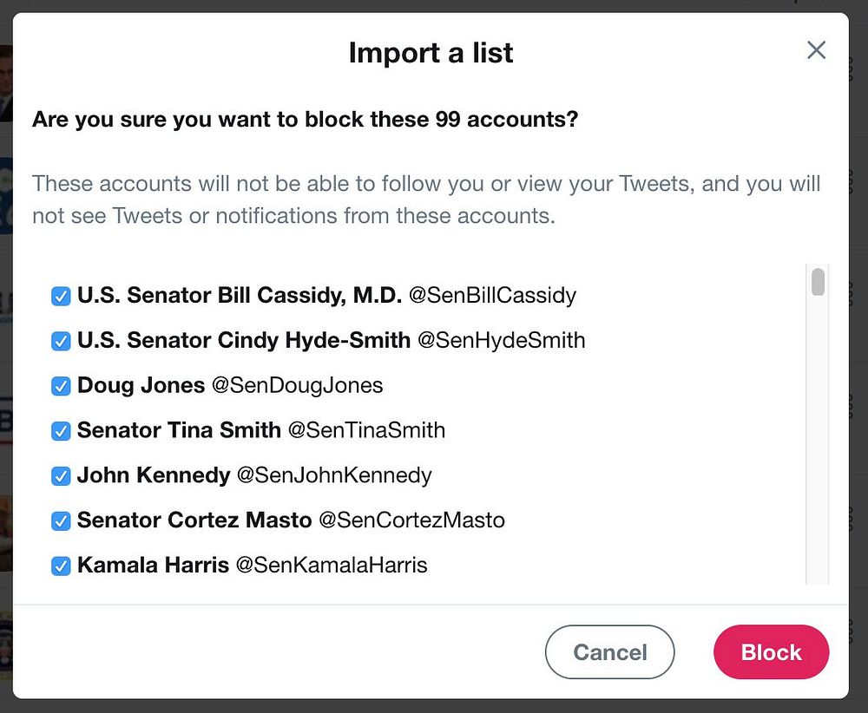Uncheck Senator Cortez Masto checkbox
This screenshot has height=713, width=868.
61,521
